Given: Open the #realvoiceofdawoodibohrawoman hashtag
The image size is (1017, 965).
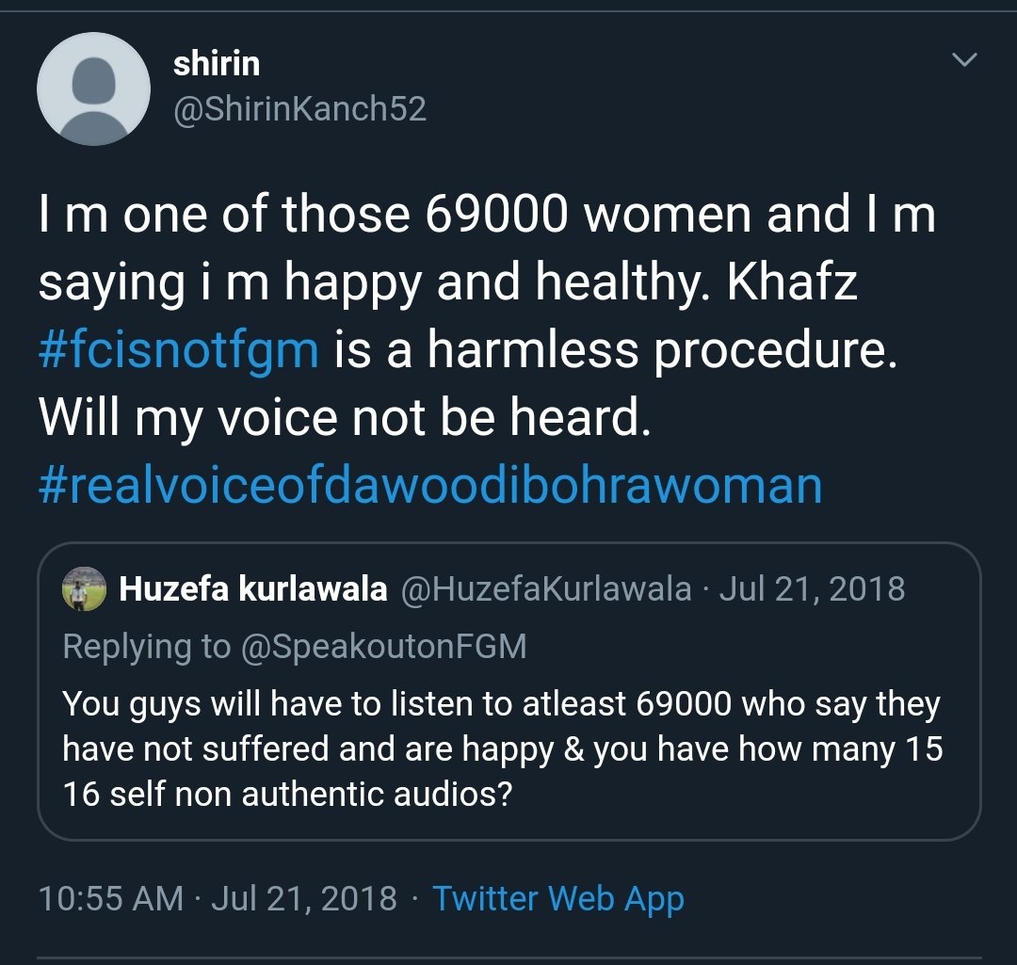Looking at the screenshot, I should point(430,485).
